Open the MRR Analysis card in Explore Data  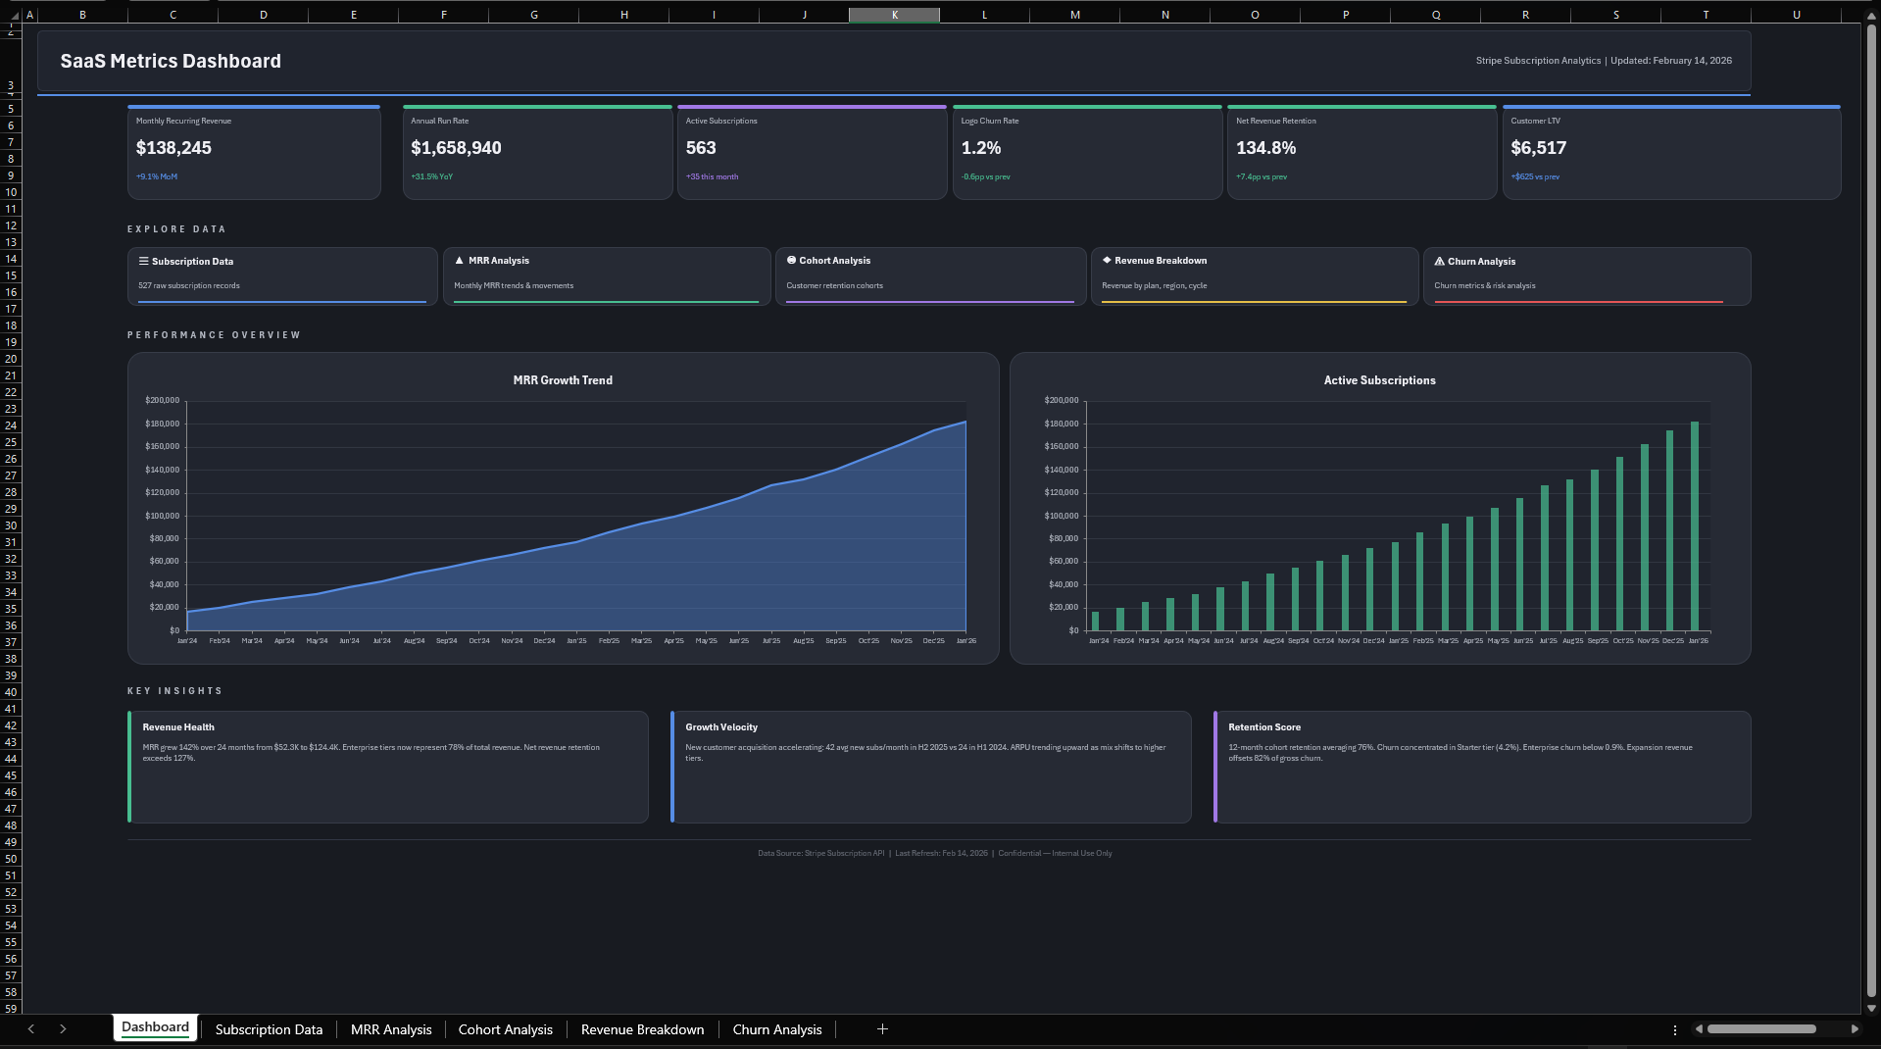[606, 275]
